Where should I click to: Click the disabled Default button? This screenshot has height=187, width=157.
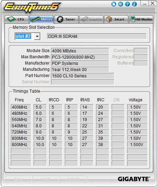pos(73,179)
